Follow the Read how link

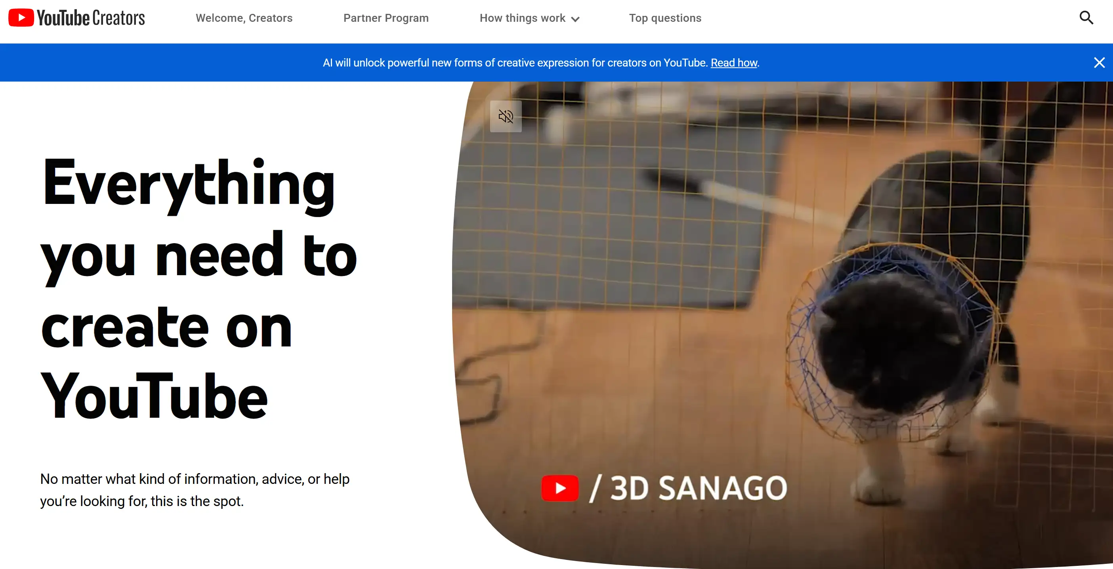coord(734,63)
